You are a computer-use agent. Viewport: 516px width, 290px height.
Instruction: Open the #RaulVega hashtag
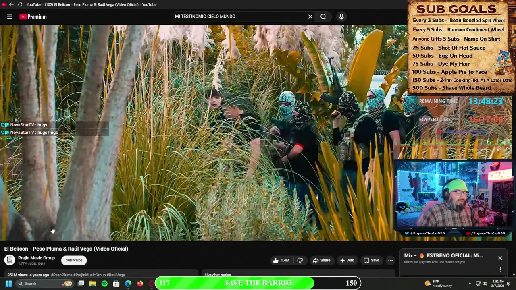(116, 275)
